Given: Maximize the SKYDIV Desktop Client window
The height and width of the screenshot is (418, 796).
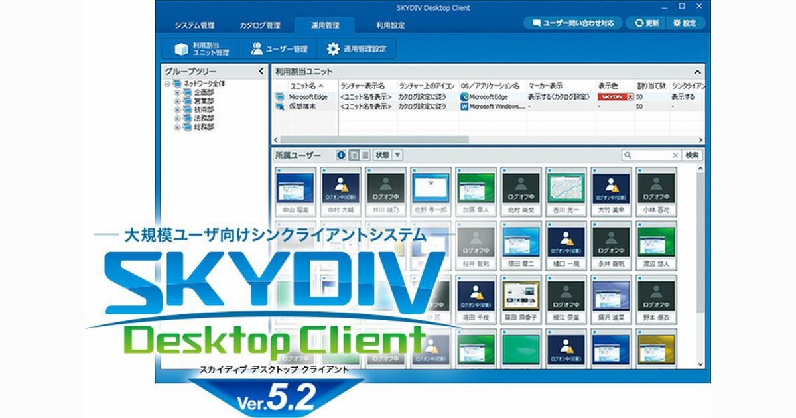Looking at the screenshot, I should pyautogui.click(x=681, y=6).
